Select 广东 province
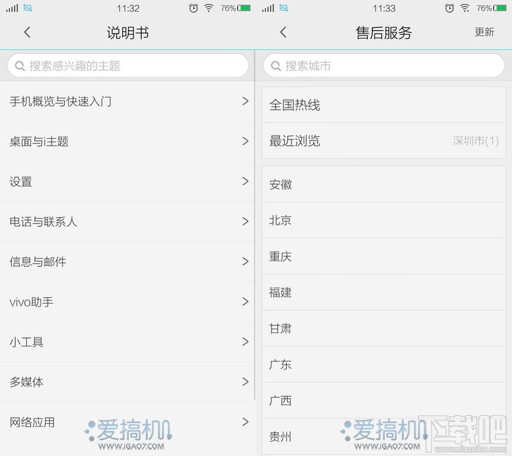Screen dimensions: 512x456 point(384,365)
